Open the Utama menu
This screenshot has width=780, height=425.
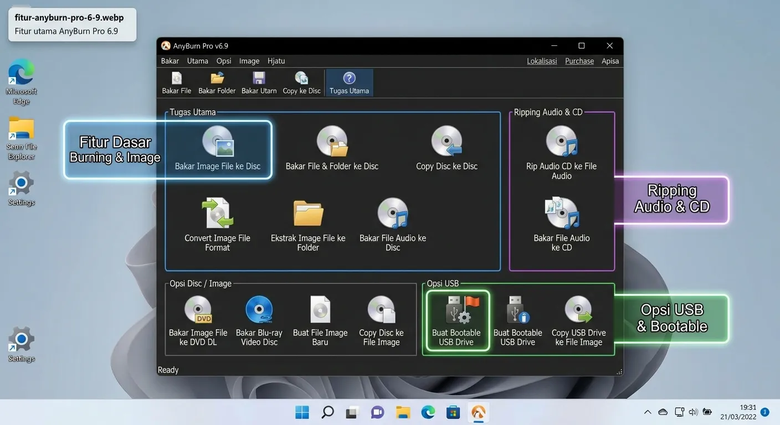click(198, 61)
